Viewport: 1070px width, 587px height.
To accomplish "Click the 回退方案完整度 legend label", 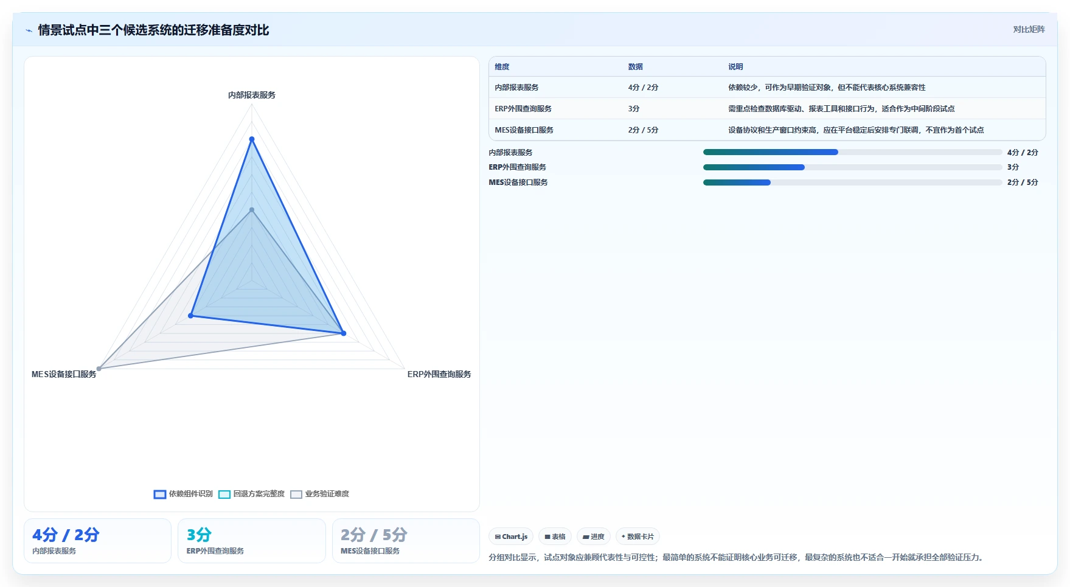I will [259, 494].
